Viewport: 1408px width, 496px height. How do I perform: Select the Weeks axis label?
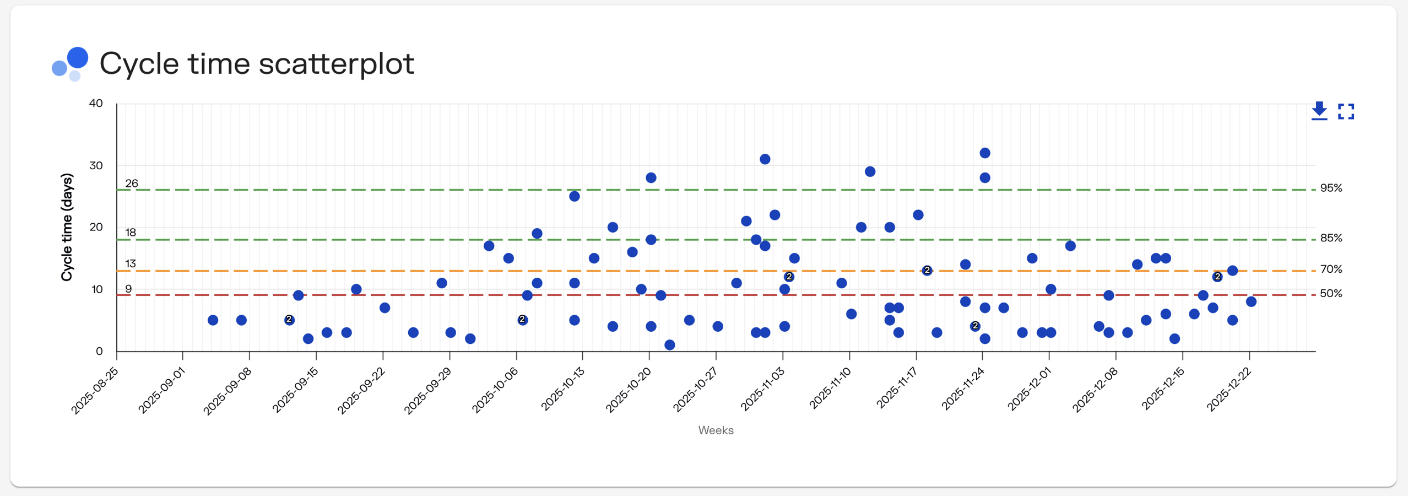pos(715,430)
